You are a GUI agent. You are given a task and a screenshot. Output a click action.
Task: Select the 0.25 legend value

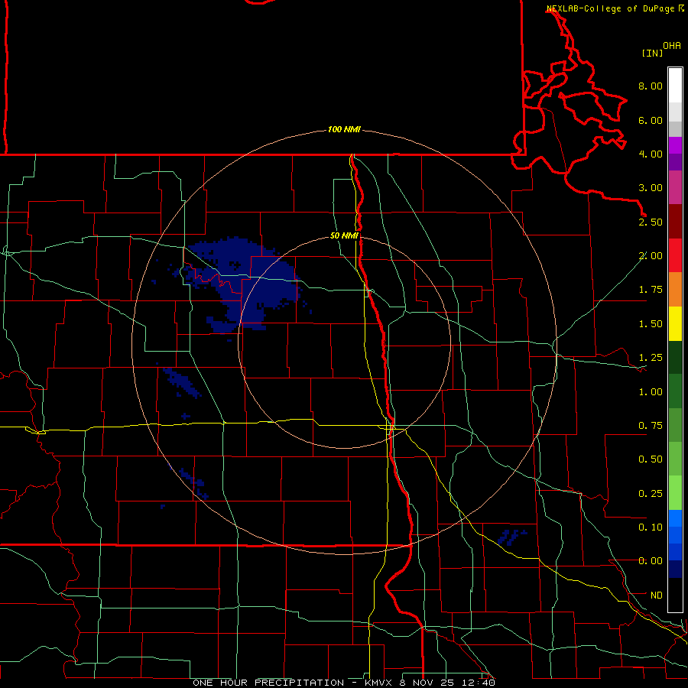(x=651, y=494)
